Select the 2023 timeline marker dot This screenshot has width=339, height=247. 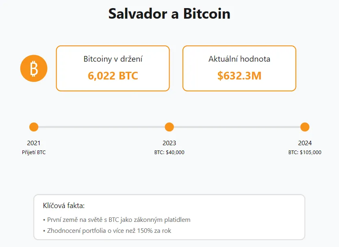coord(169,127)
